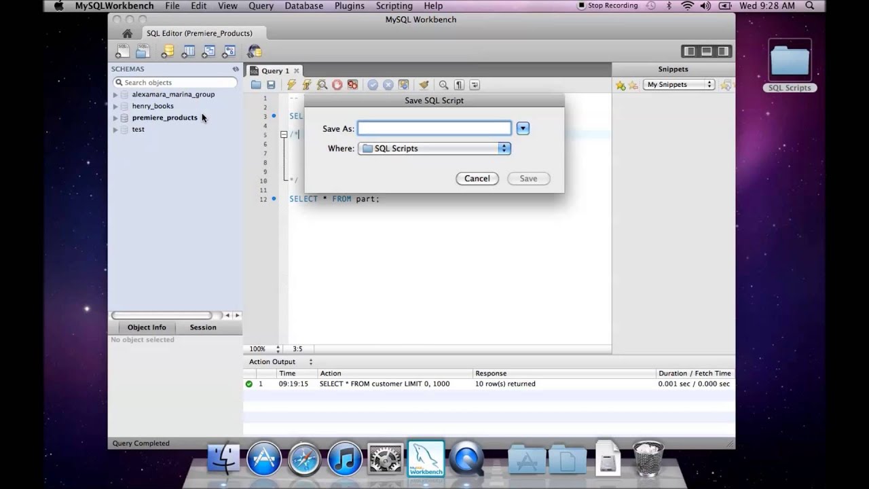This screenshot has height=489, width=869.
Task: Open Finder in the Dock
Action: point(223,458)
